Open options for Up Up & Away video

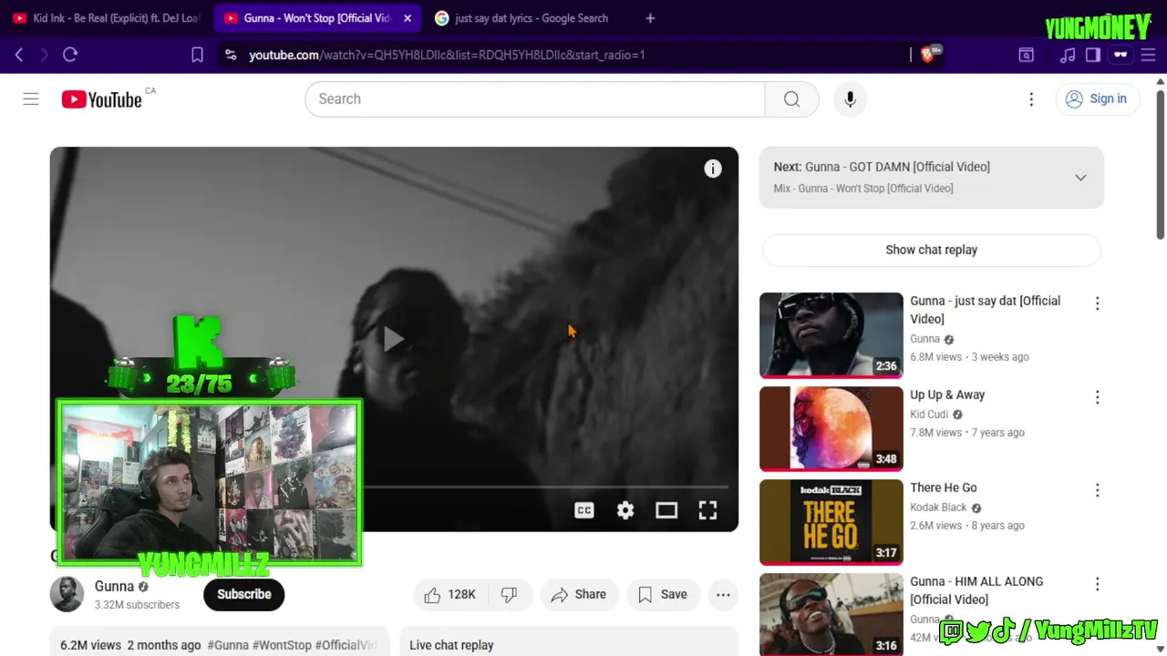pos(1097,397)
